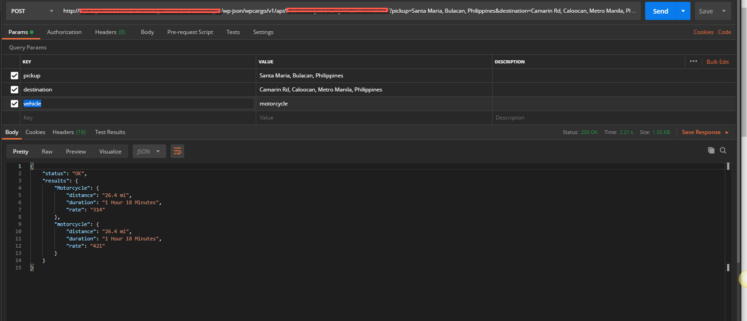
Task: Open the Tests tab
Action: 233,32
